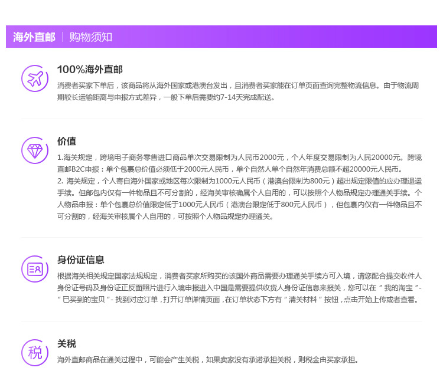Click the 身份证信息 section heading
443x384 pixels.
pyautogui.click(x=81, y=260)
